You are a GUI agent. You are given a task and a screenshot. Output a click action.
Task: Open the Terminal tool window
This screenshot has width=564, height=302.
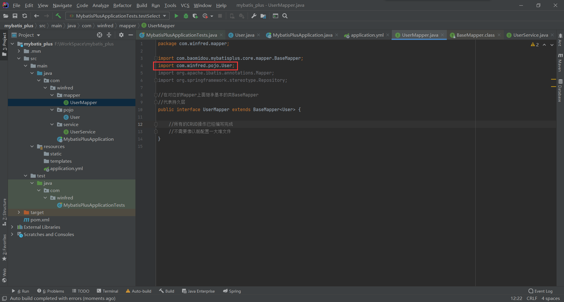[108, 291]
